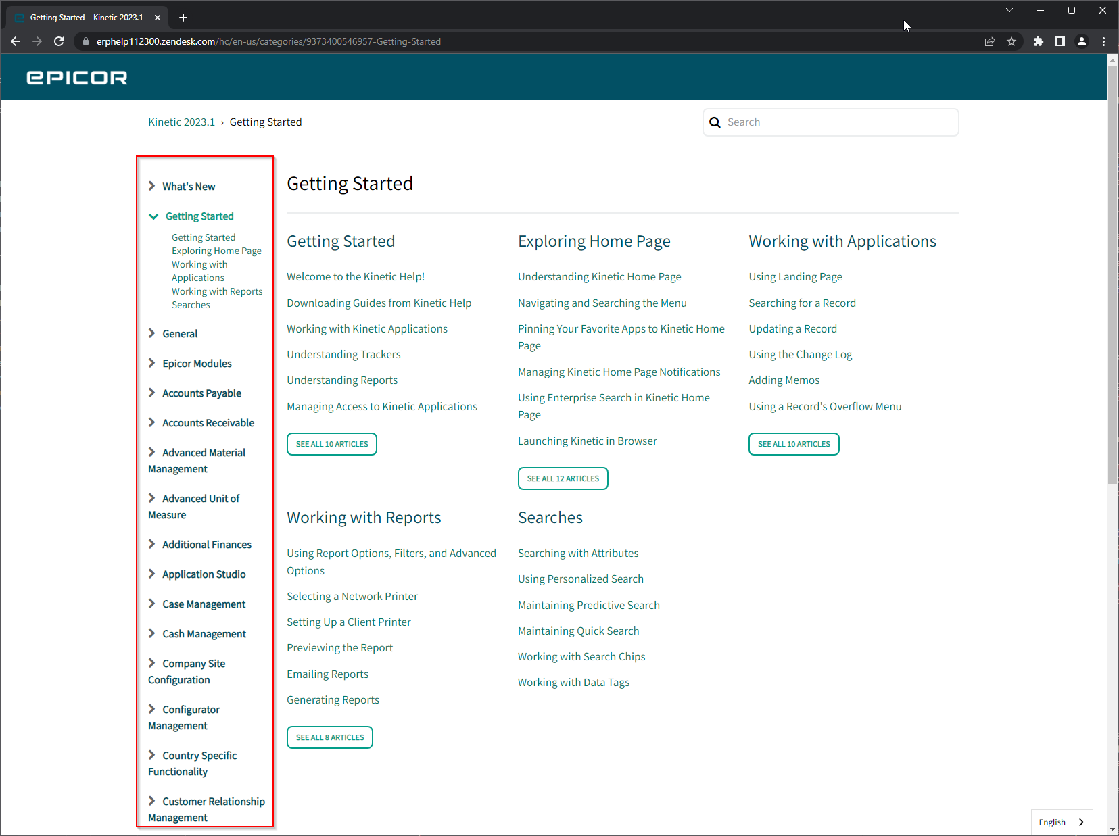Screen dimensions: 1119x836
Task: Open Using the Change Log article
Action: click(801, 355)
